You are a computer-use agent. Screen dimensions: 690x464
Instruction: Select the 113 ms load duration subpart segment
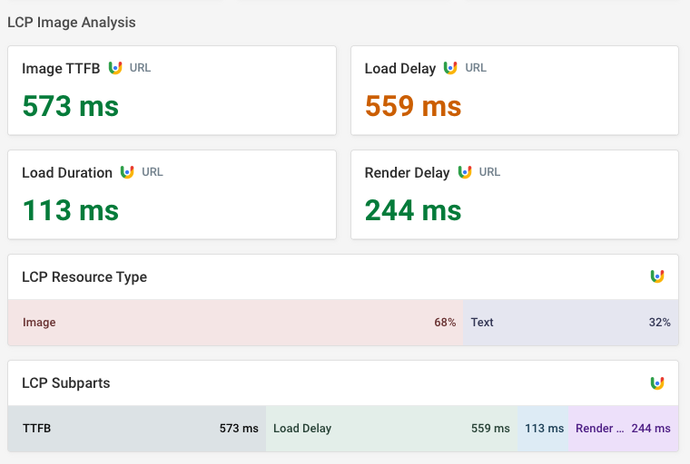pyautogui.click(x=543, y=429)
